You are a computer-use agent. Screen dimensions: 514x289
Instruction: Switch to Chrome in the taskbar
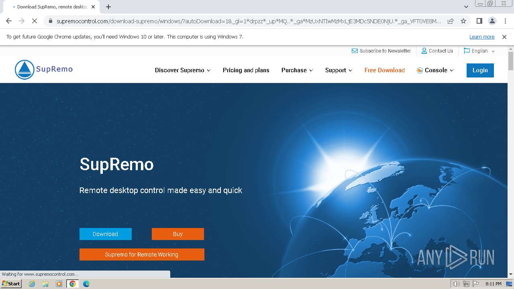click(73, 284)
